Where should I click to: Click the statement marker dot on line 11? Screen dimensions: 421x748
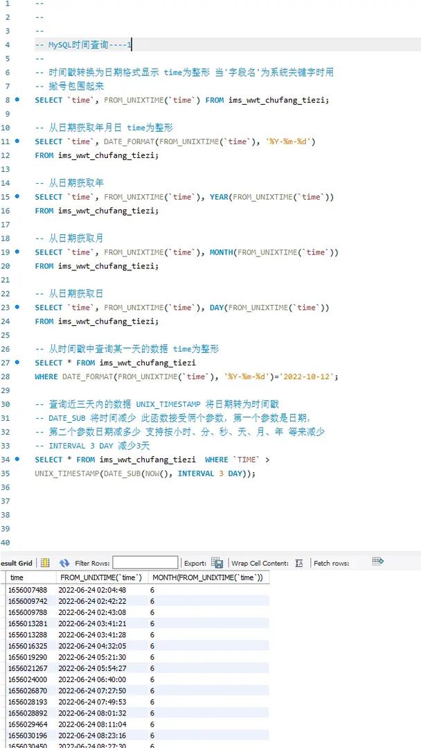pyautogui.click(x=17, y=141)
